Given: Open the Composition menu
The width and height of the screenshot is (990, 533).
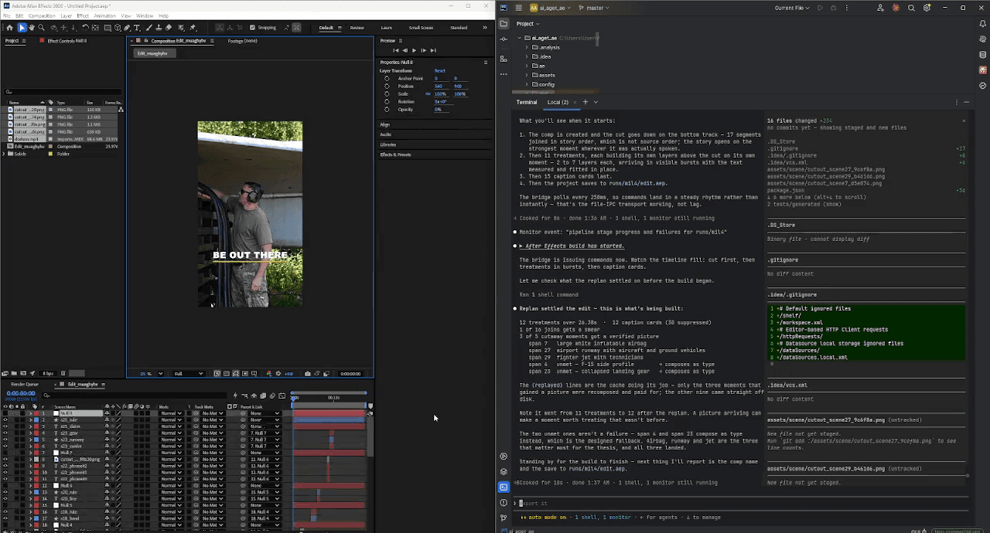Looking at the screenshot, I should [42, 15].
